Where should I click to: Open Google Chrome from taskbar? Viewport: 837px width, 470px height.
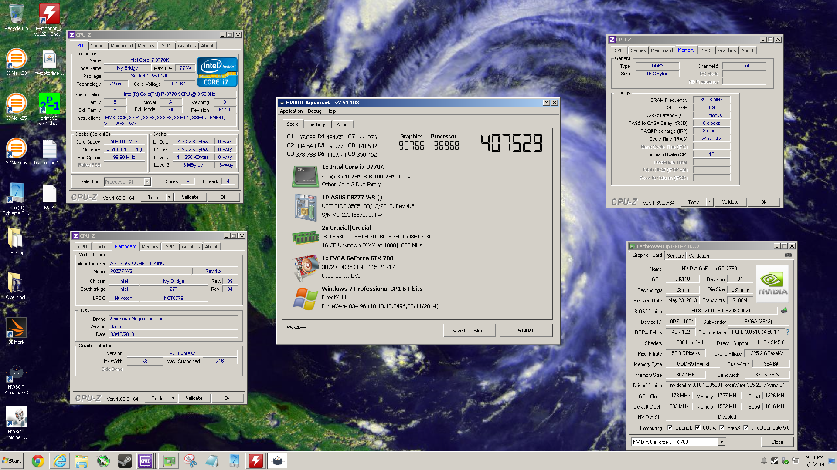[x=38, y=461]
